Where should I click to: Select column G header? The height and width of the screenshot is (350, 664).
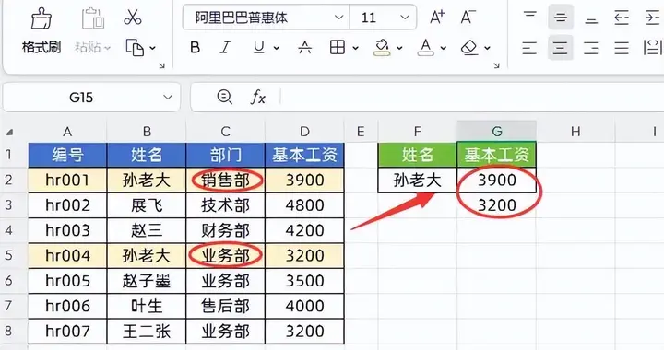tap(497, 132)
